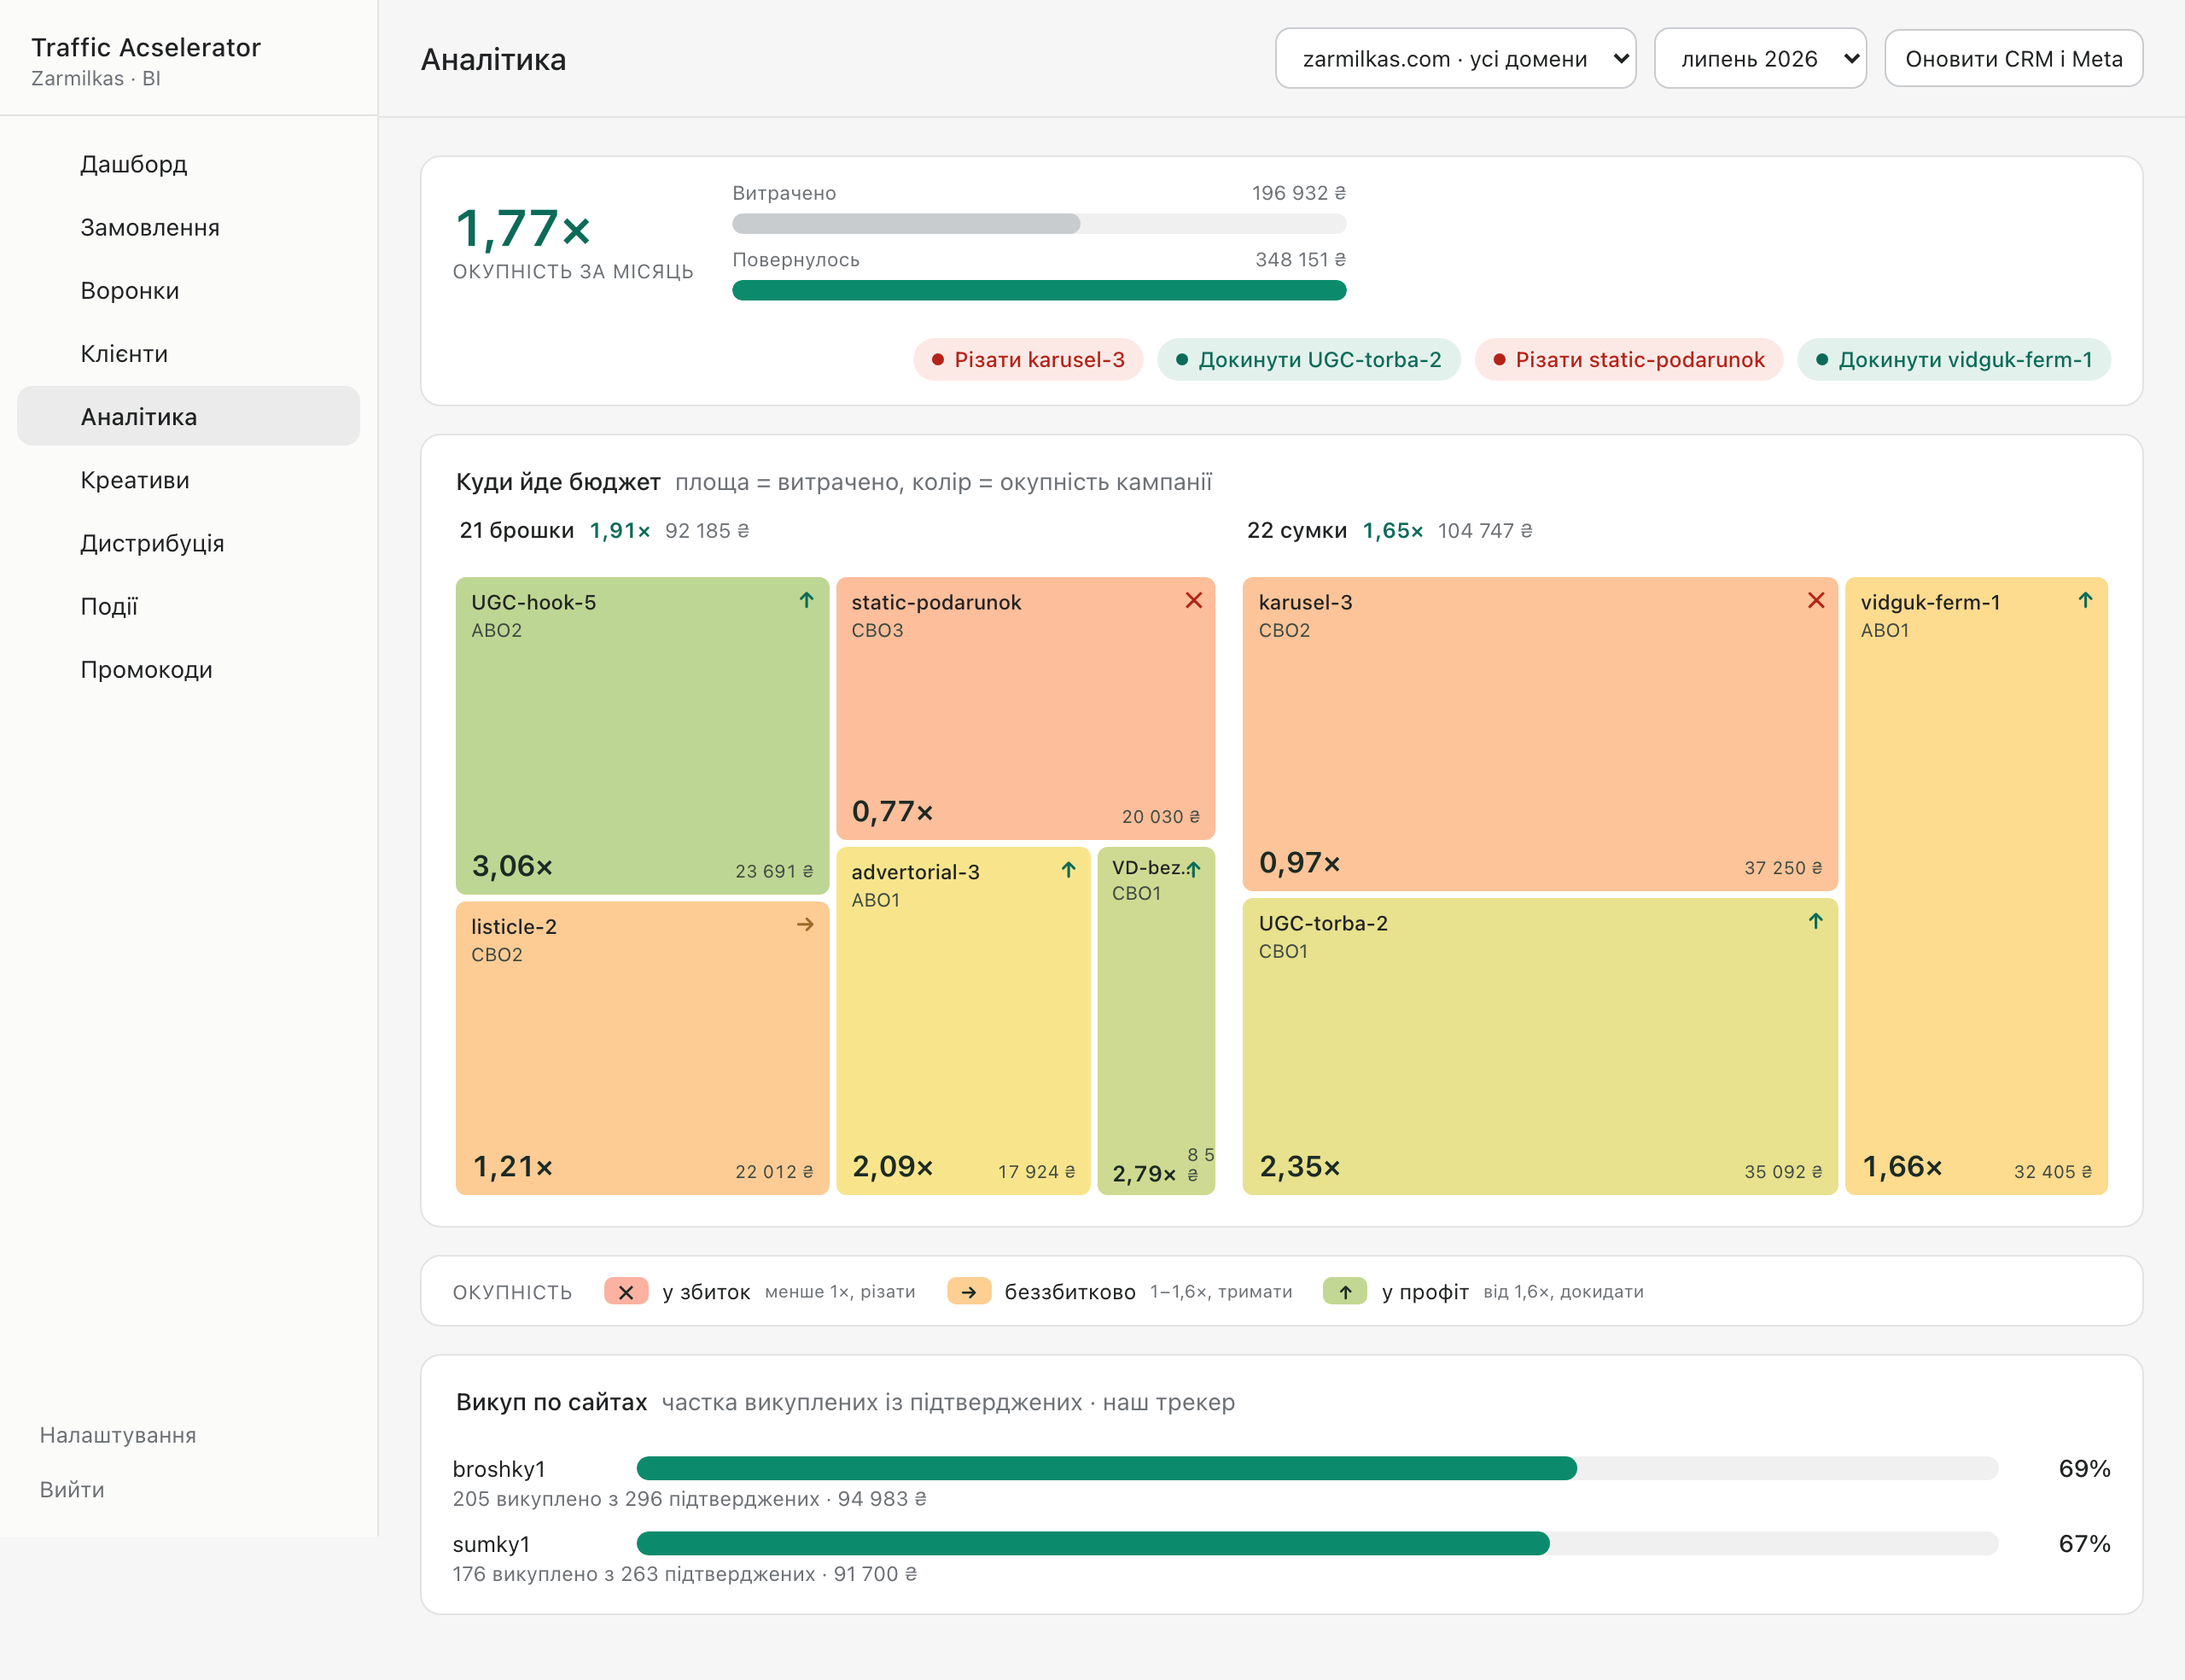The image size is (2185, 1680).
Task: Open the zarmilkas.com domain dropdown
Action: (1455, 59)
